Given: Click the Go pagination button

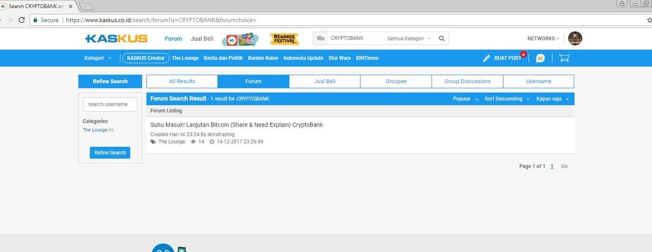Looking at the screenshot, I should 564,166.
